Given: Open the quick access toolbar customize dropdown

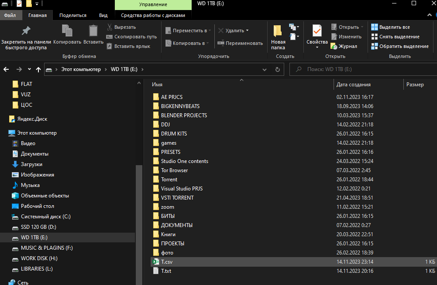Looking at the screenshot, I should (x=37, y=4).
